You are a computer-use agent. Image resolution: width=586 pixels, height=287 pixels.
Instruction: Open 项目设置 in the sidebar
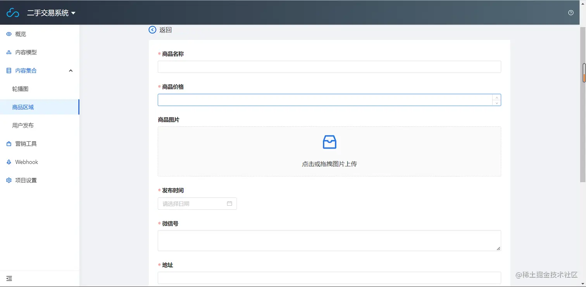tap(40, 180)
